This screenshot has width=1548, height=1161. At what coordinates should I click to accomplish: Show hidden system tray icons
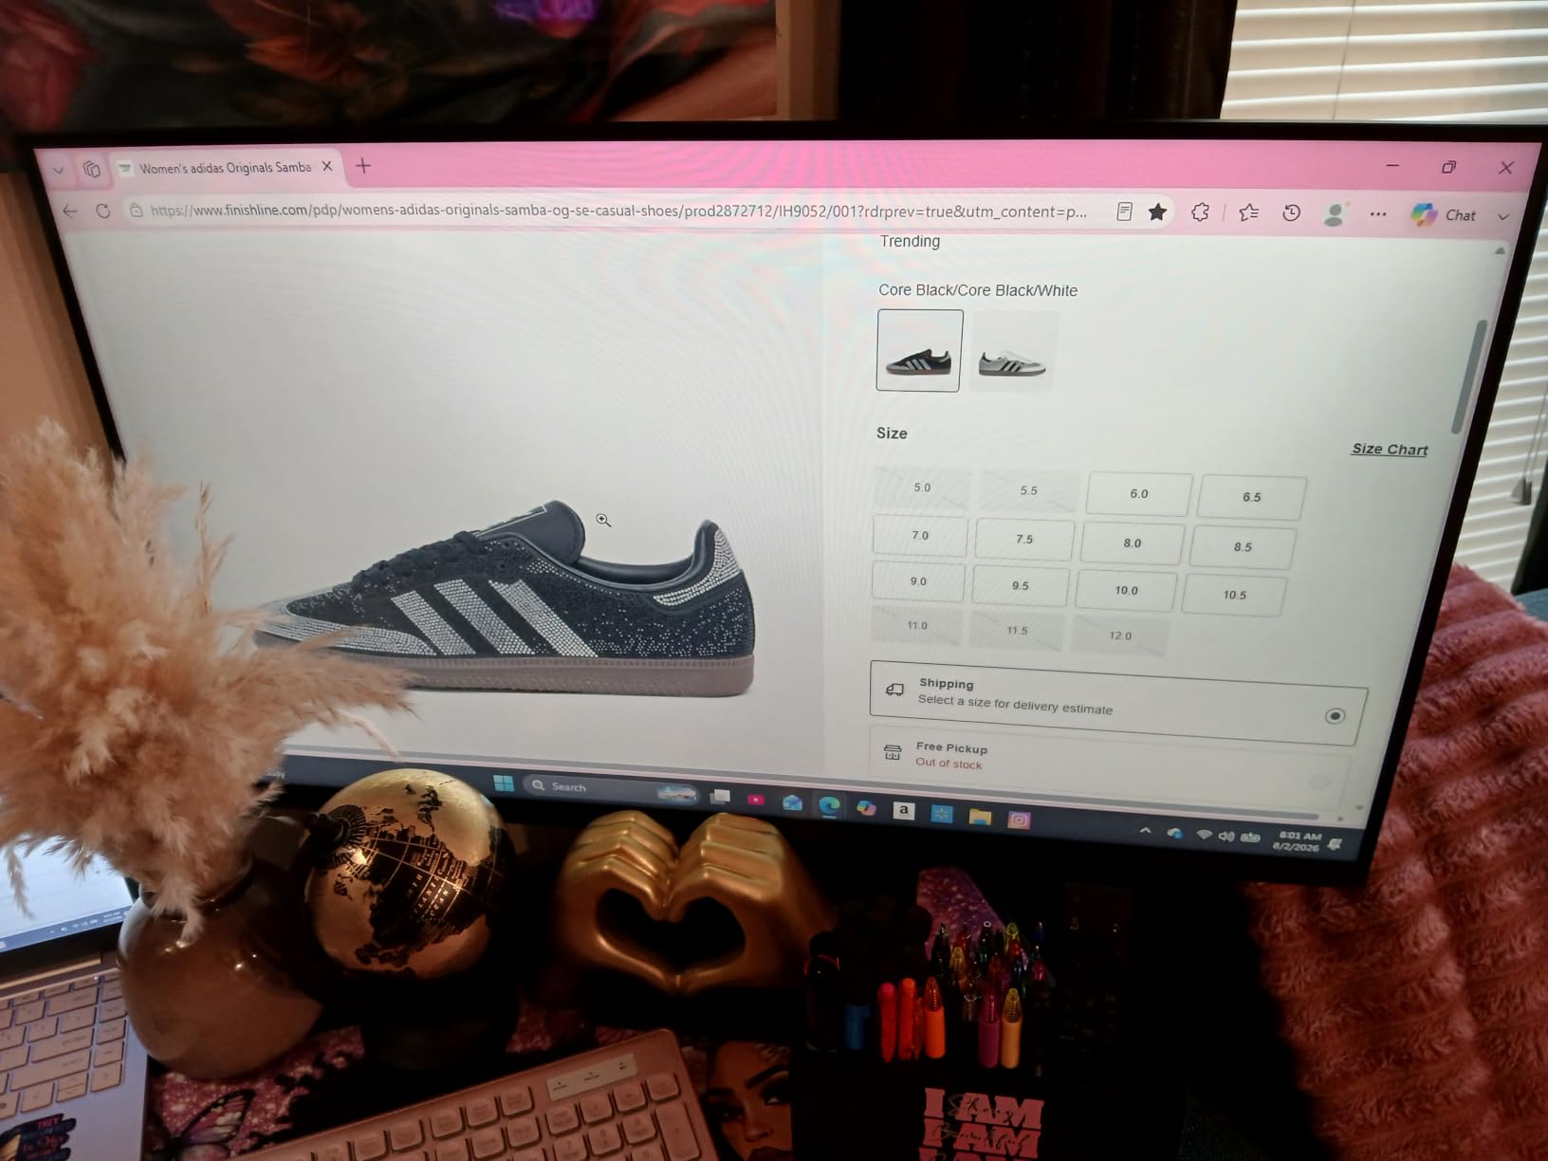tap(1145, 831)
